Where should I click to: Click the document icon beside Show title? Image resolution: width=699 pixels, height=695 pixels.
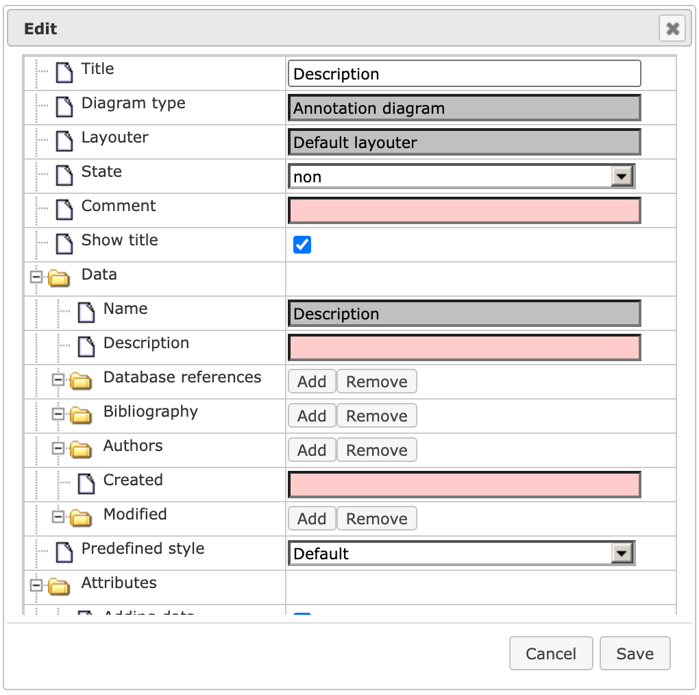(64, 244)
